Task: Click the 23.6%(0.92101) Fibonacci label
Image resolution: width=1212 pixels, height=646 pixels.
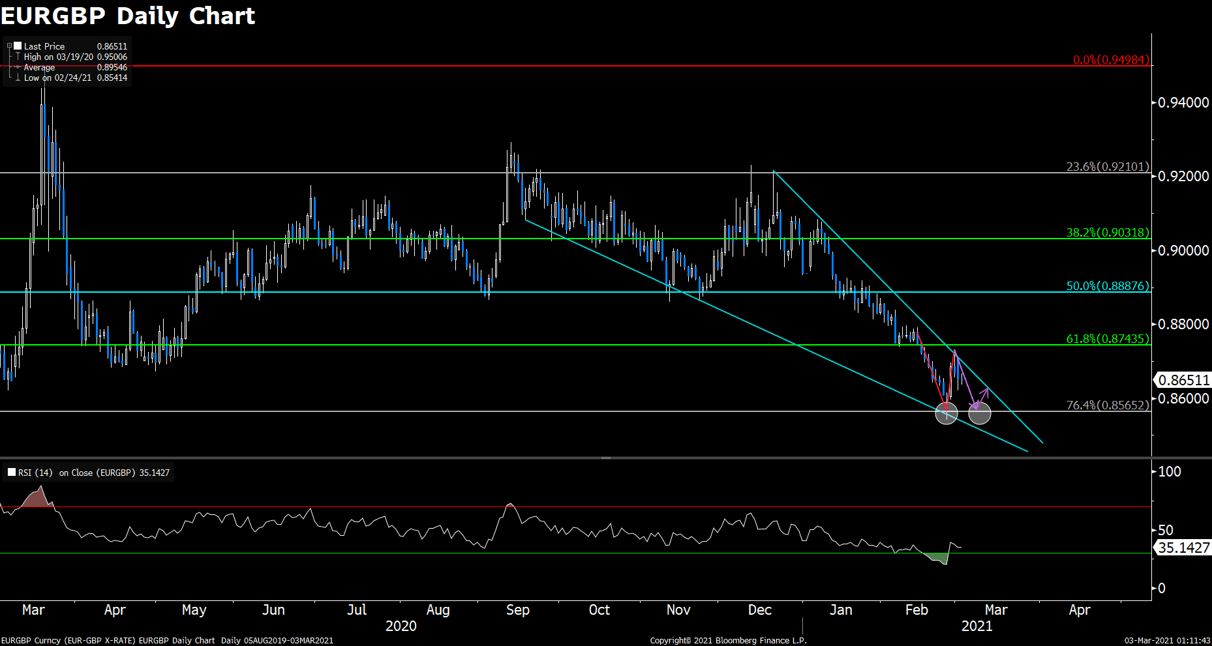Action: tap(1108, 166)
